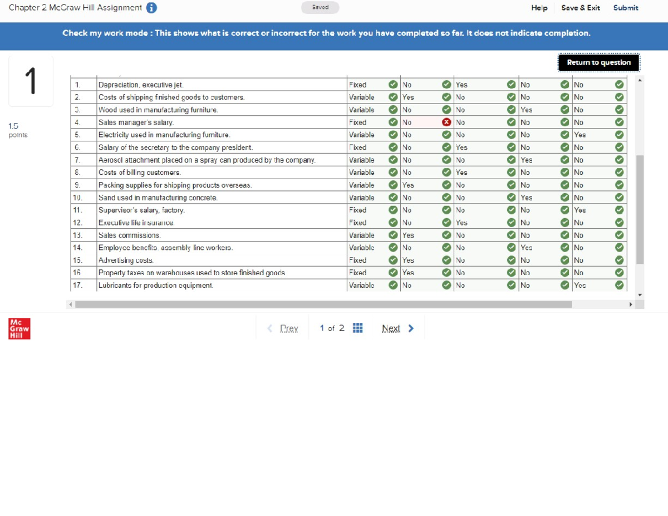Open the Help menu

[x=539, y=8]
